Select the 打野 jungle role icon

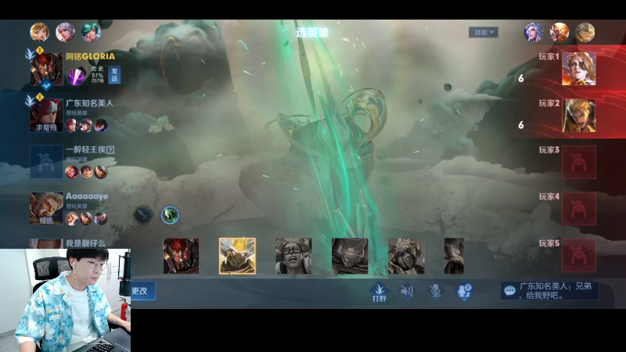(x=379, y=292)
